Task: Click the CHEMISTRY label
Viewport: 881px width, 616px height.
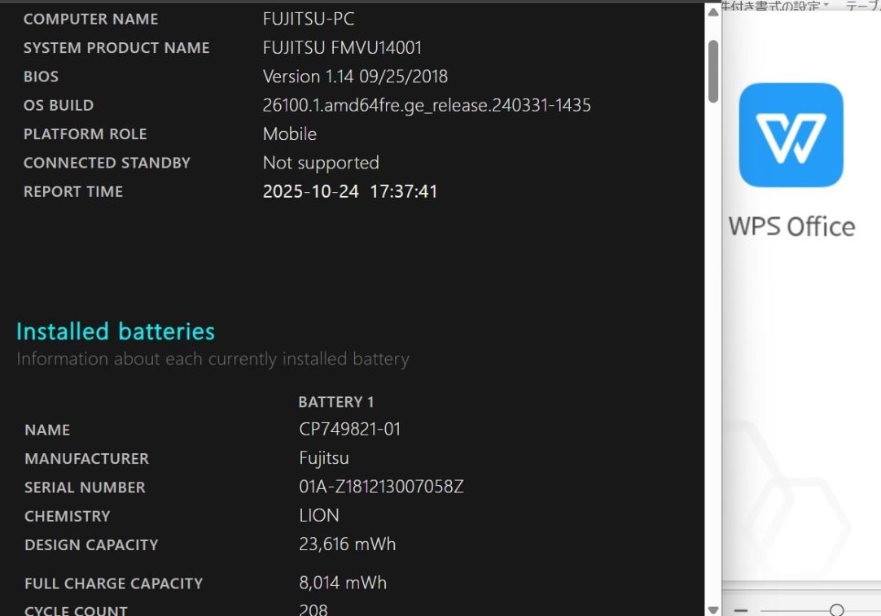Action: [x=68, y=516]
